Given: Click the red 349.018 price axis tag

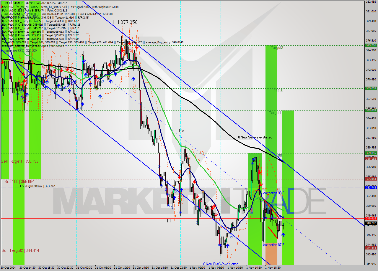Looking at the screenshot, I should (x=371, y=218).
